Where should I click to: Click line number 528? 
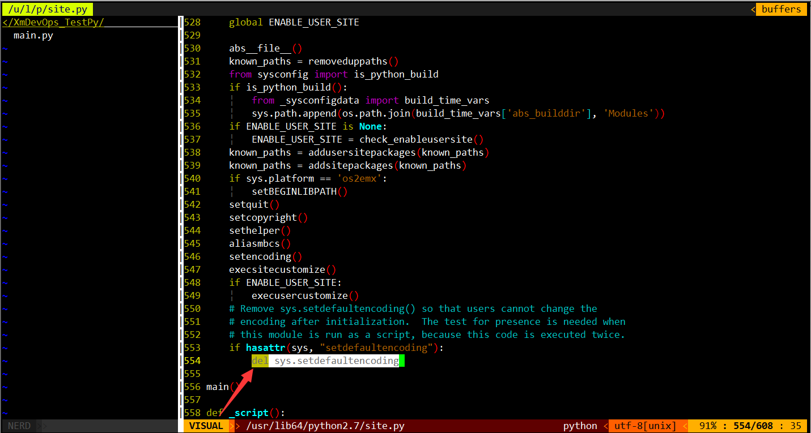click(x=192, y=22)
